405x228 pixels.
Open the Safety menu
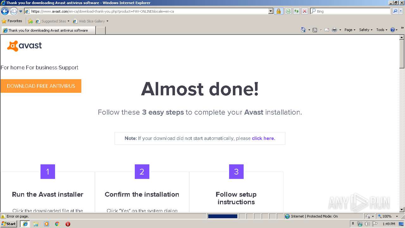tap(366, 30)
